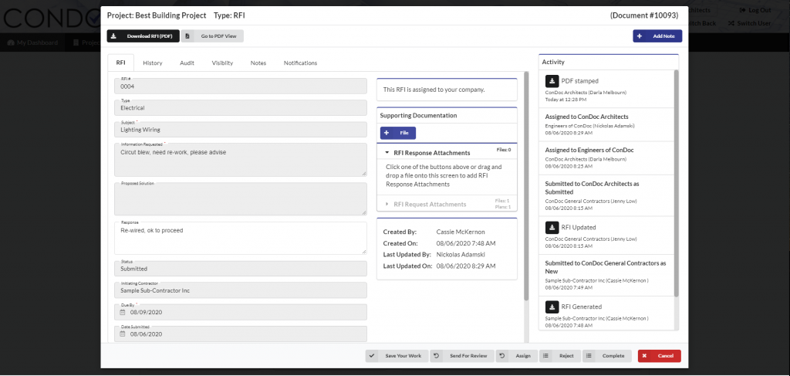This screenshot has height=376, width=790.
Task: Click the Add Note button
Action: 657,36
